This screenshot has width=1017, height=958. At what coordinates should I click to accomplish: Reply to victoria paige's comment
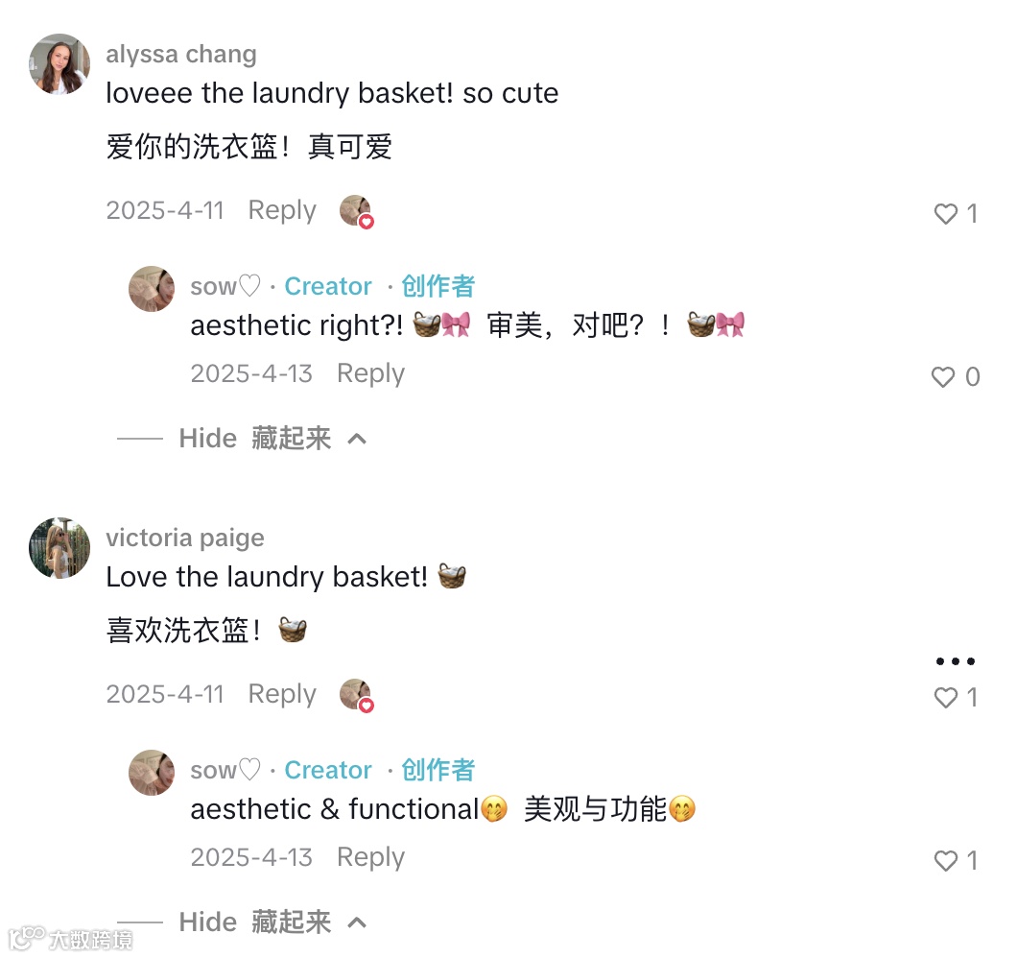click(282, 694)
